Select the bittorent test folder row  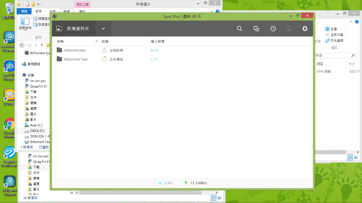point(183,50)
